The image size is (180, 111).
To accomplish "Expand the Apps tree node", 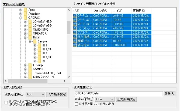I will click(x=21, y=10).
